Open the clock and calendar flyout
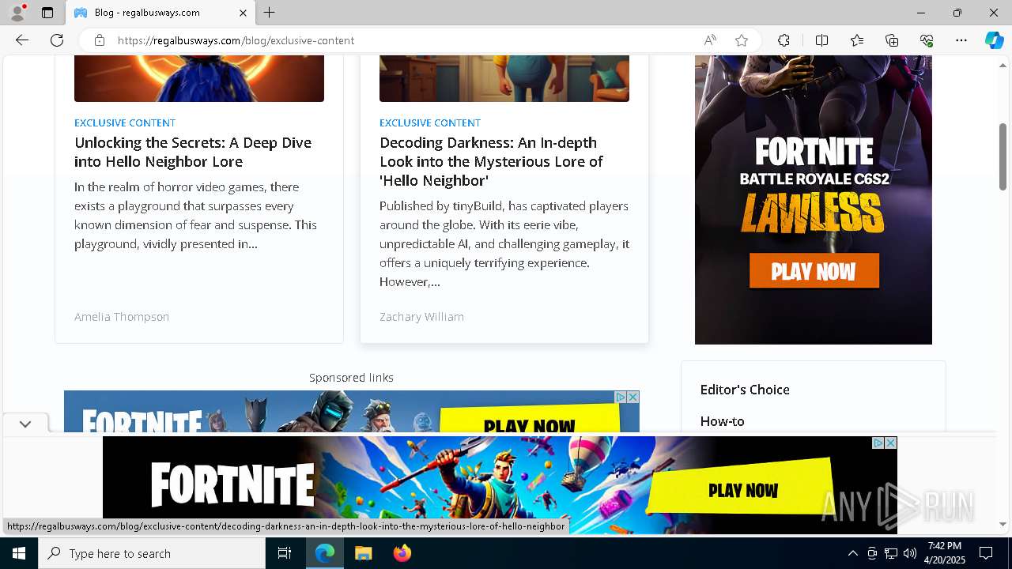 [x=945, y=553]
